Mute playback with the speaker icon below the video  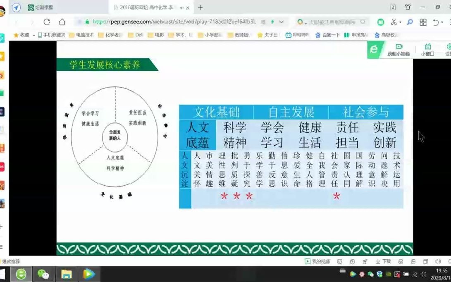[437, 261]
